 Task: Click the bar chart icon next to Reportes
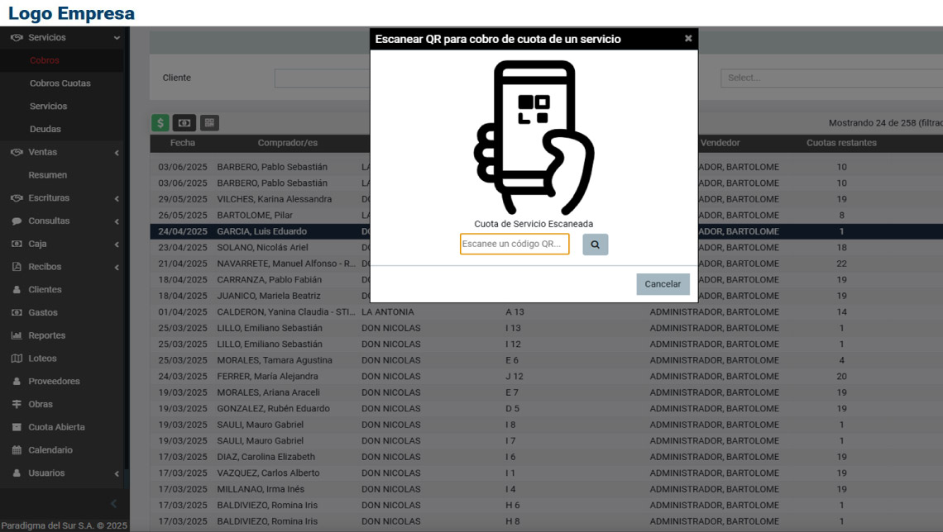click(17, 335)
